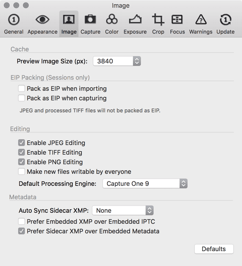
Task: Toggle Enable PNG Editing checkbox
Action: coord(22,162)
